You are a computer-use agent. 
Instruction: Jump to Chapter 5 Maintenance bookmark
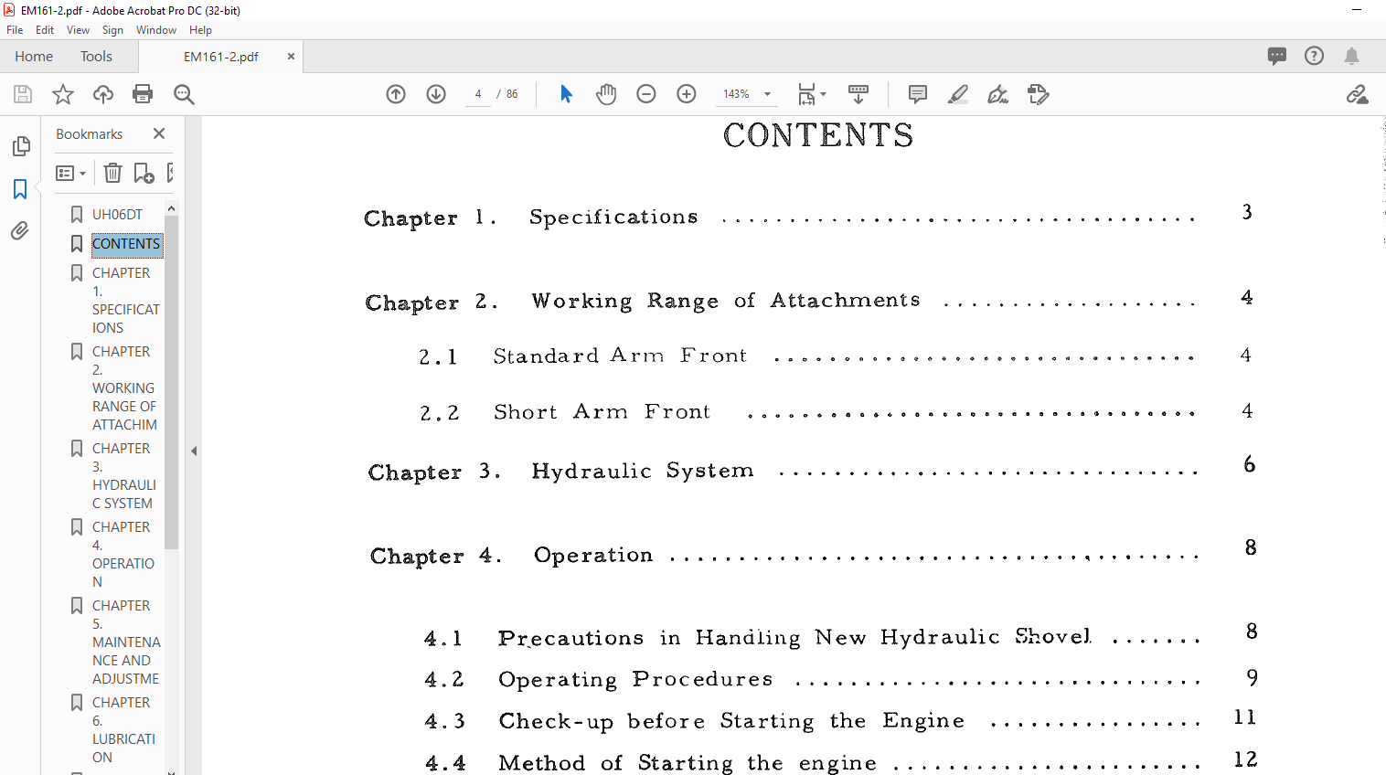[125, 642]
